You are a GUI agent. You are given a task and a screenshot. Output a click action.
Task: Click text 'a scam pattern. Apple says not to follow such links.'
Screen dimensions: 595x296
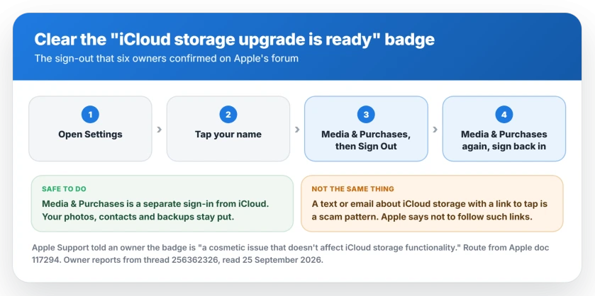423,217
